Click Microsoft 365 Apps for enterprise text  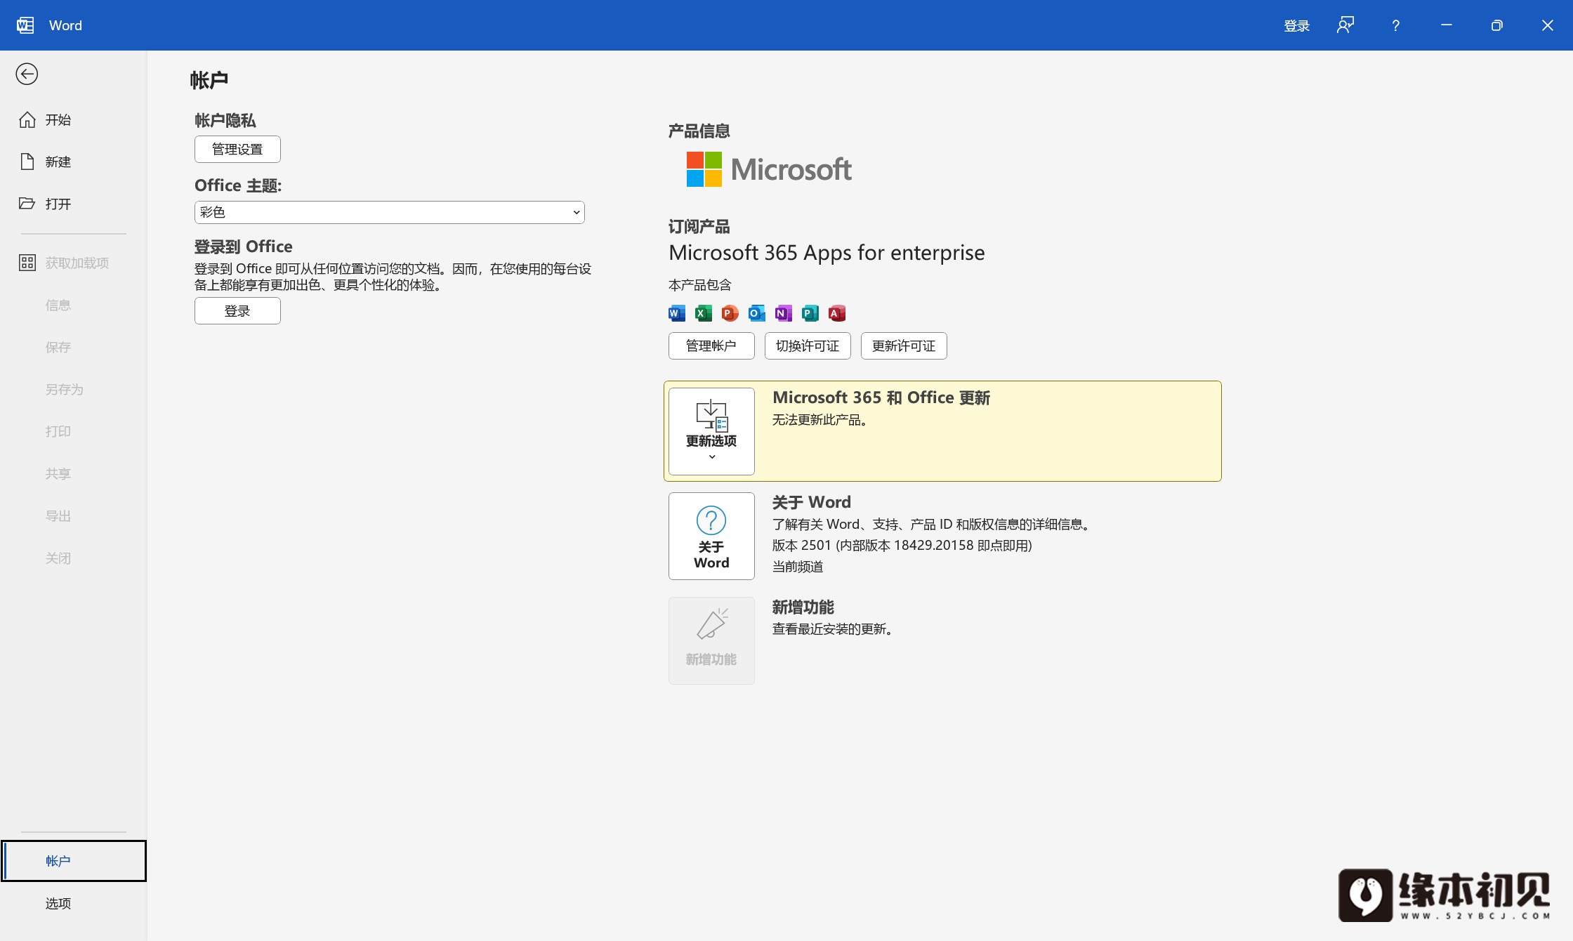pyautogui.click(x=827, y=252)
